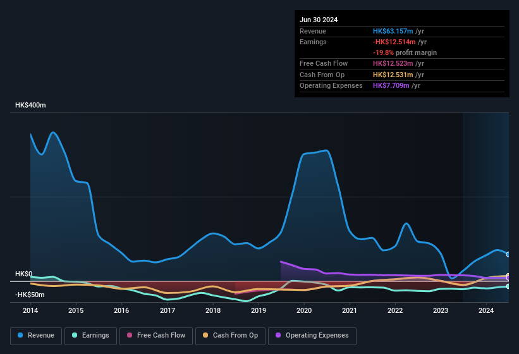Click the HK$7.709m operating expenses value
Screen dimensions: 519x354
(x=391, y=85)
